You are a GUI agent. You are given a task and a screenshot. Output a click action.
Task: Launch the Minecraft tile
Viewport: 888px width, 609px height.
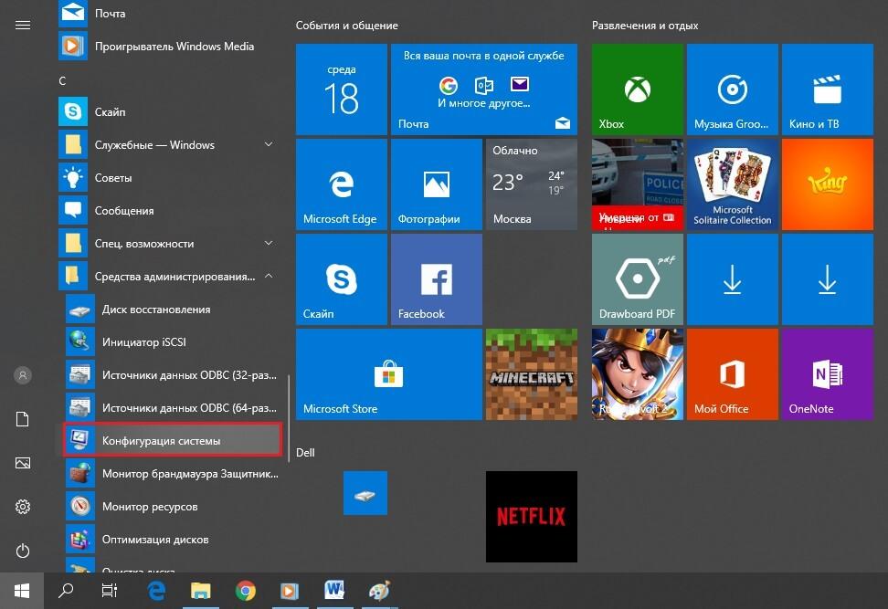532,374
